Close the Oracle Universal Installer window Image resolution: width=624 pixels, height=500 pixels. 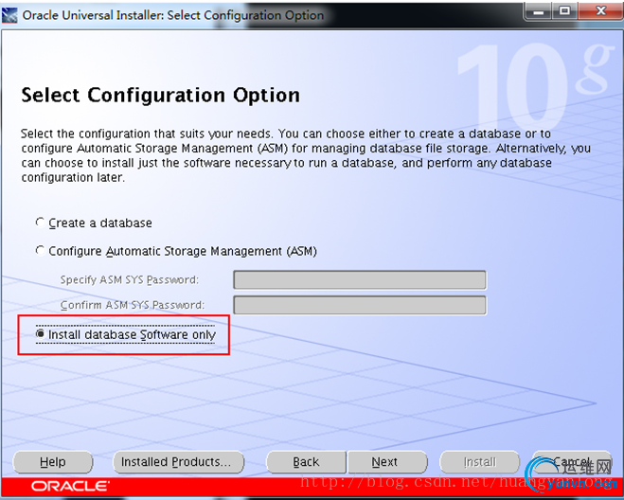click(600, 12)
